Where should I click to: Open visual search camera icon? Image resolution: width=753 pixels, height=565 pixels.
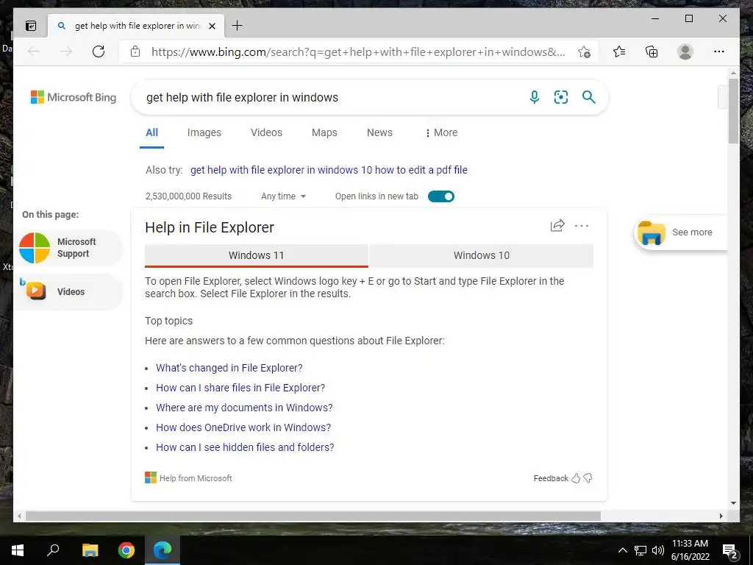point(561,97)
